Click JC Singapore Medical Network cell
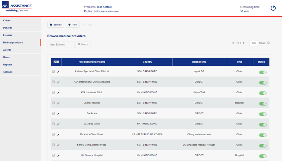The width and height of the screenshot is (282, 161). coord(199,145)
